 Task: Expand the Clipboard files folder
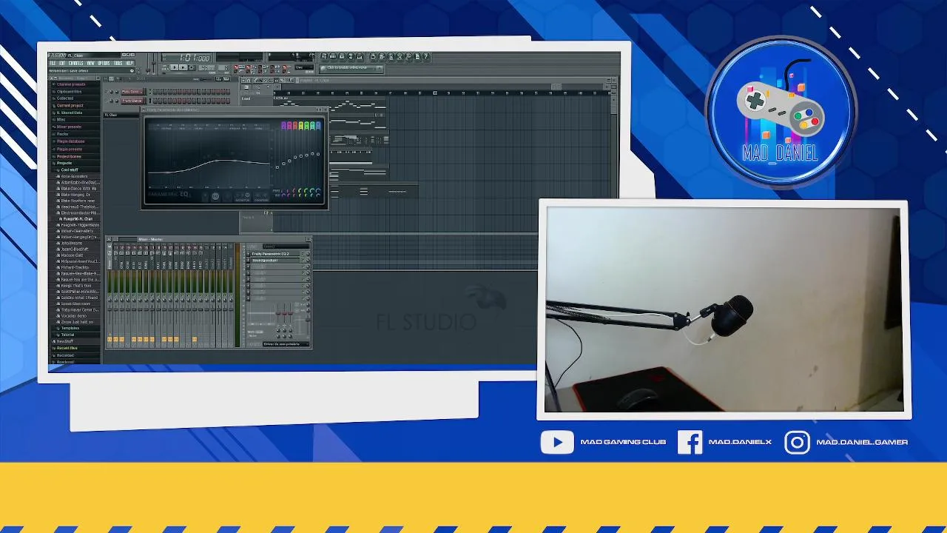click(x=69, y=92)
